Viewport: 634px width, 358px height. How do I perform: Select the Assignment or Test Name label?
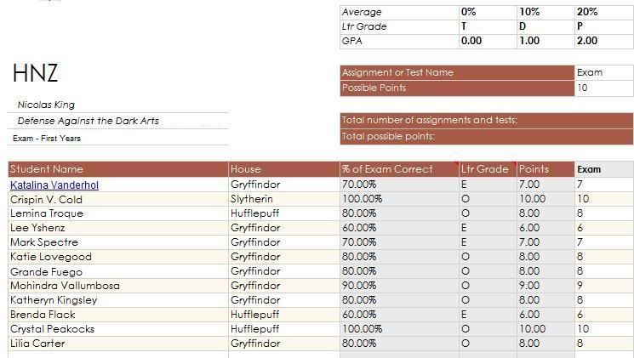[457, 73]
